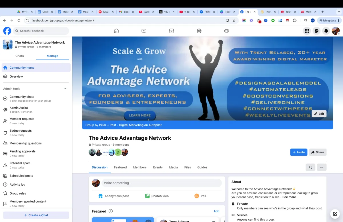Open the account profile picture menu
Image resolution: width=343 pixels, height=222 pixels.
pyautogui.click(x=336, y=31)
